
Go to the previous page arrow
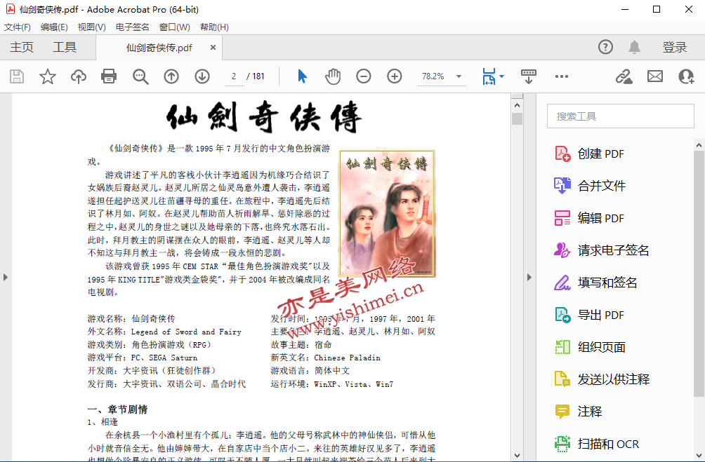point(171,76)
